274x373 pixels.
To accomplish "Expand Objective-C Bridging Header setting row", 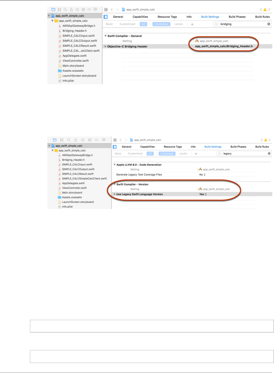I will 106,46.
